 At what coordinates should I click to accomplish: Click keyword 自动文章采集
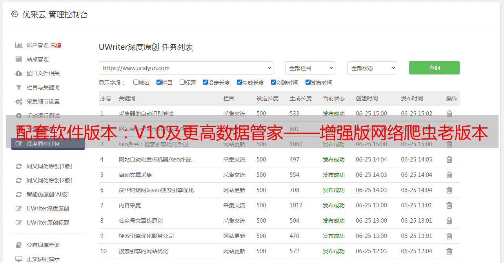click(135, 175)
